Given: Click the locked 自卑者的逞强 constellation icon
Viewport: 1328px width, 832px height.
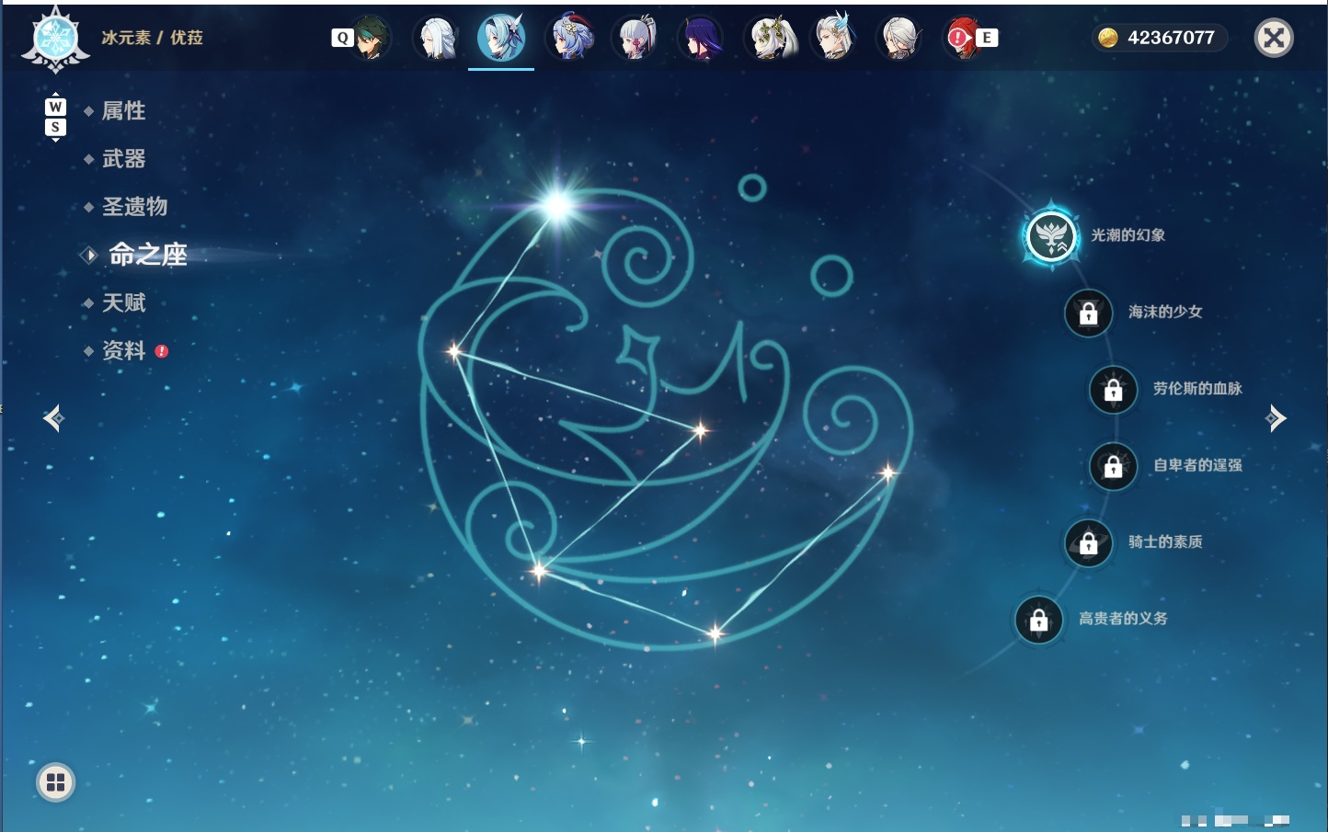Looking at the screenshot, I should click(1113, 466).
